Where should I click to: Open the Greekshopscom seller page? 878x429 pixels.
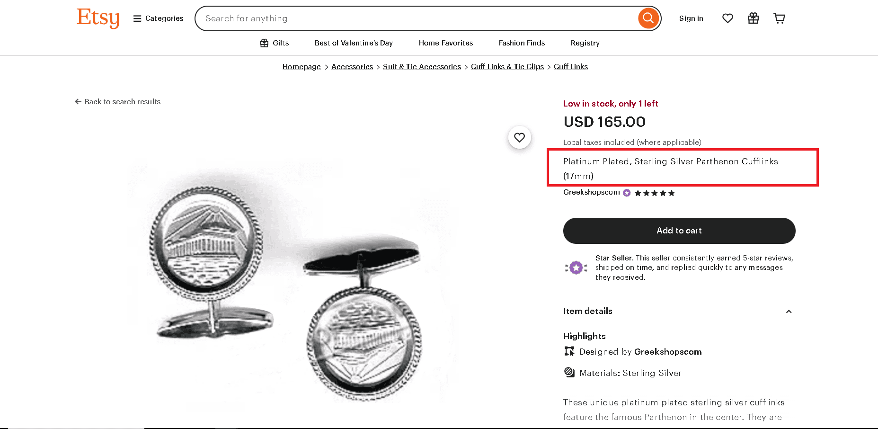click(x=591, y=192)
